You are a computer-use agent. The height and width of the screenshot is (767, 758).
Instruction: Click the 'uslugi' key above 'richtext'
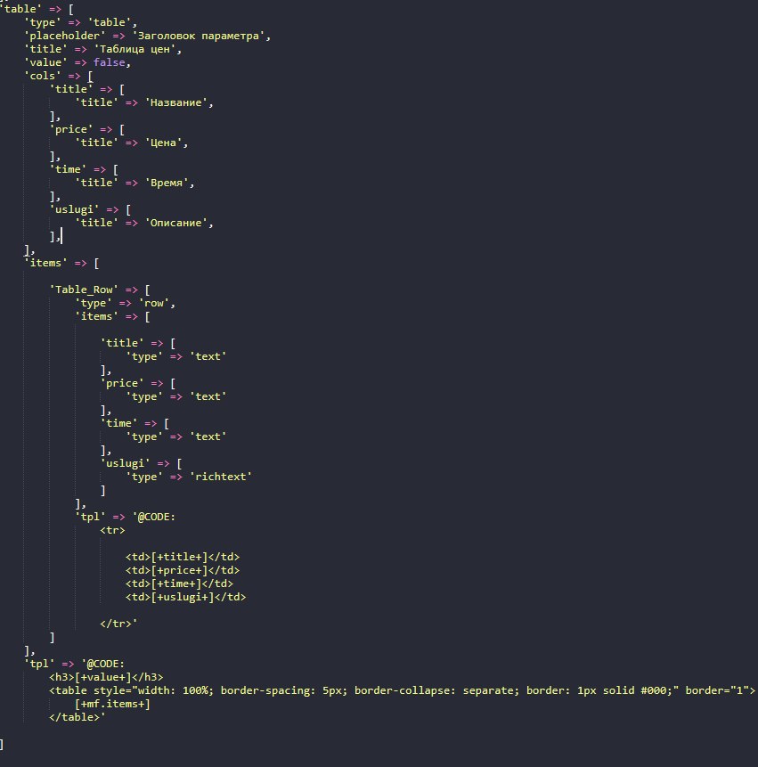pos(126,462)
